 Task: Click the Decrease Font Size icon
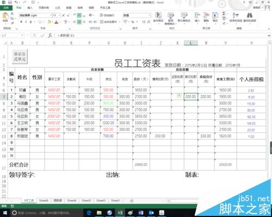coord(68,15)
